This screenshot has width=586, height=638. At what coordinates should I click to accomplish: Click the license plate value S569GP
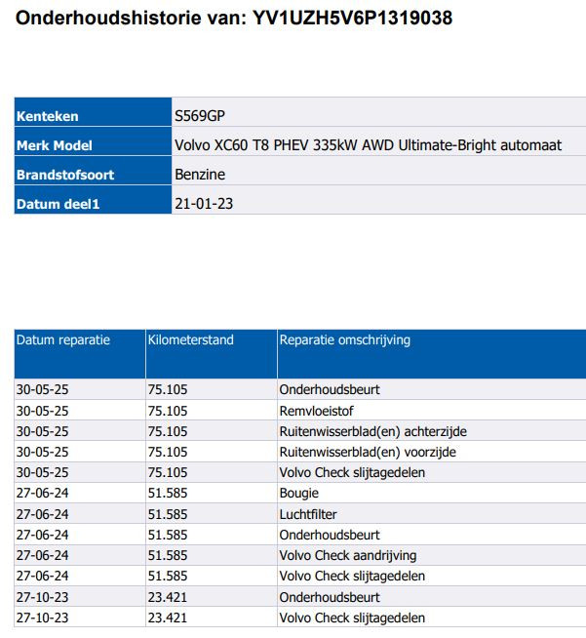click(199, 116)
